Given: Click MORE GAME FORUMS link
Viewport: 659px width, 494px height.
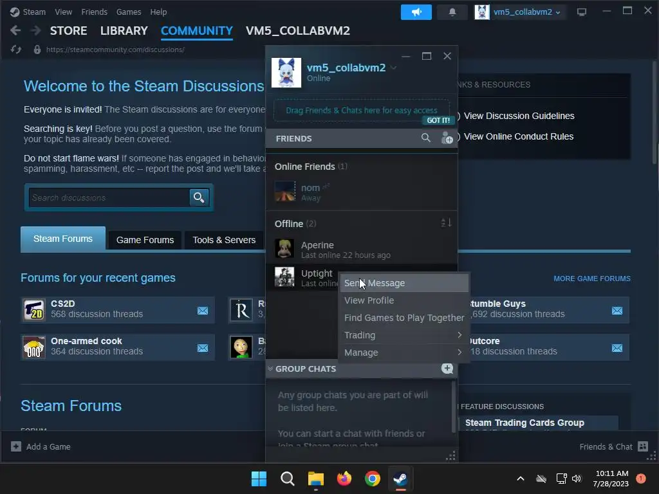Looking at the screenshot, I should tap(592, 279).
